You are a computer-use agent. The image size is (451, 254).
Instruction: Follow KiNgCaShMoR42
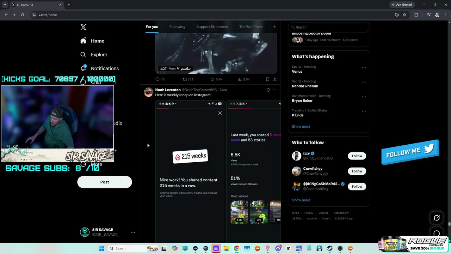click(357, 186)
